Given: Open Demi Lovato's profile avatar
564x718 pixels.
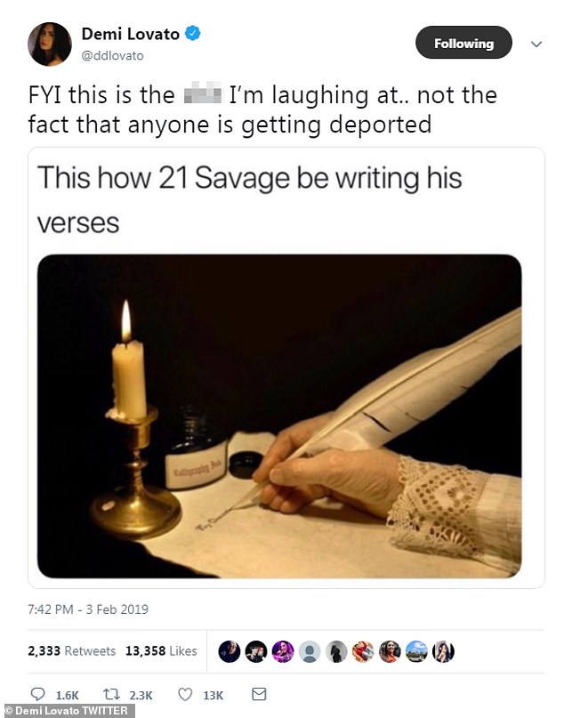Looking at the screenshot, I should click(50, 44).
